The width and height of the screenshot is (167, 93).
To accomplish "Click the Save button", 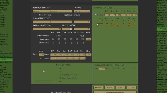I will (x=120, y=88).
